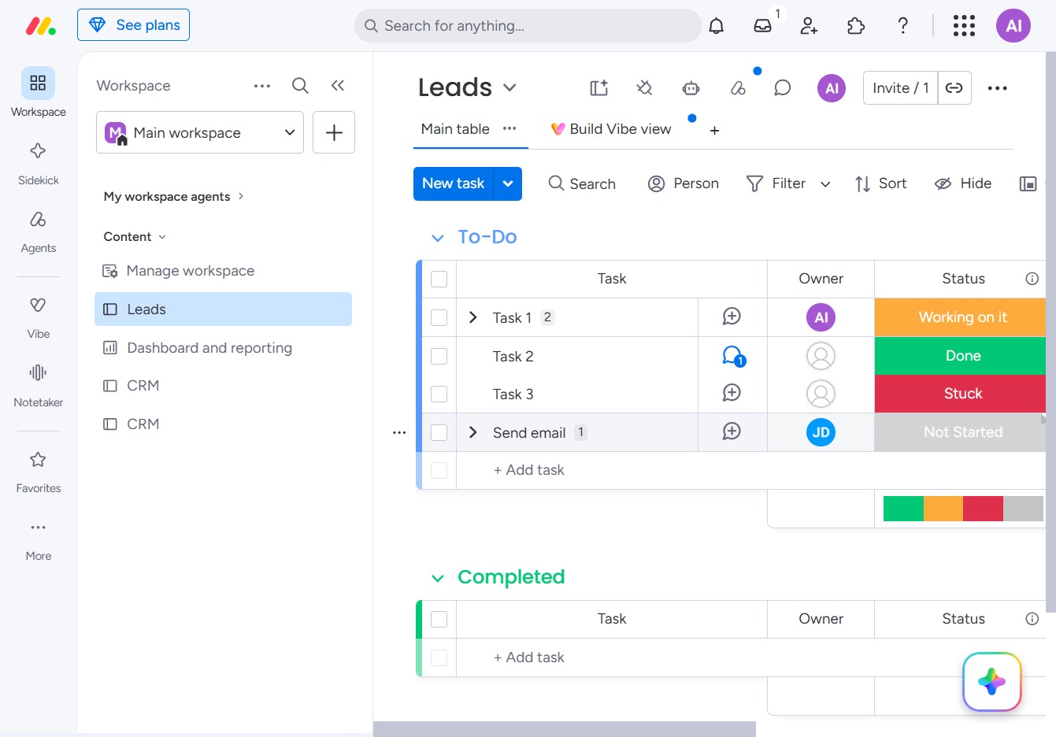Click the add item plus button in sidebar
The height and width of the screenshot is (737, 1056).
coord(334,132)
